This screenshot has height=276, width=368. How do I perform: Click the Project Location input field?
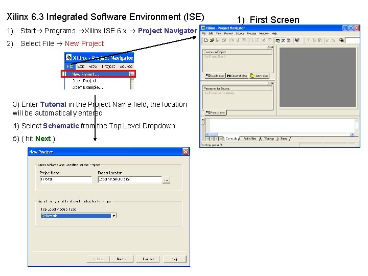click(129, 179)
